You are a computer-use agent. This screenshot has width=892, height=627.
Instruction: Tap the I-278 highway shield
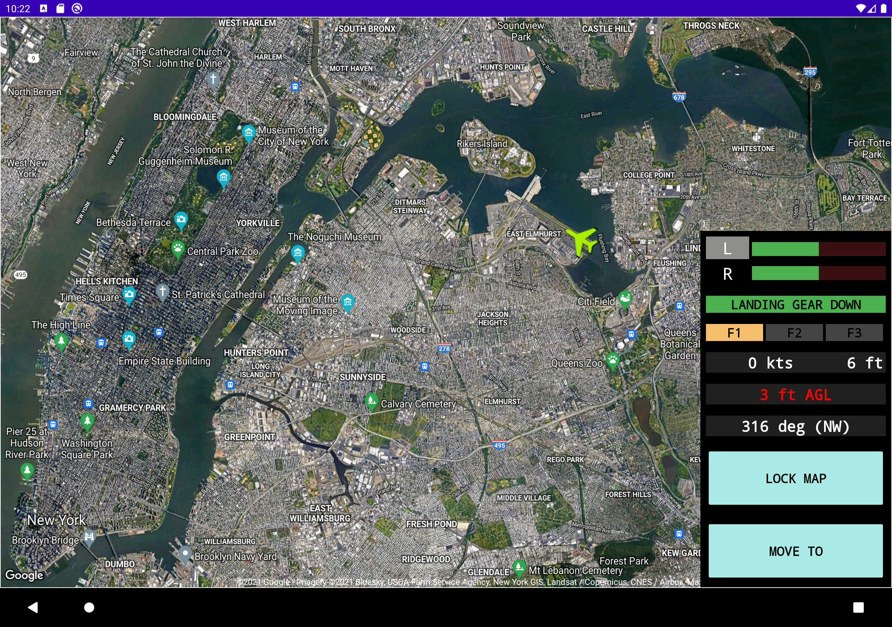[x=444, y=348]
